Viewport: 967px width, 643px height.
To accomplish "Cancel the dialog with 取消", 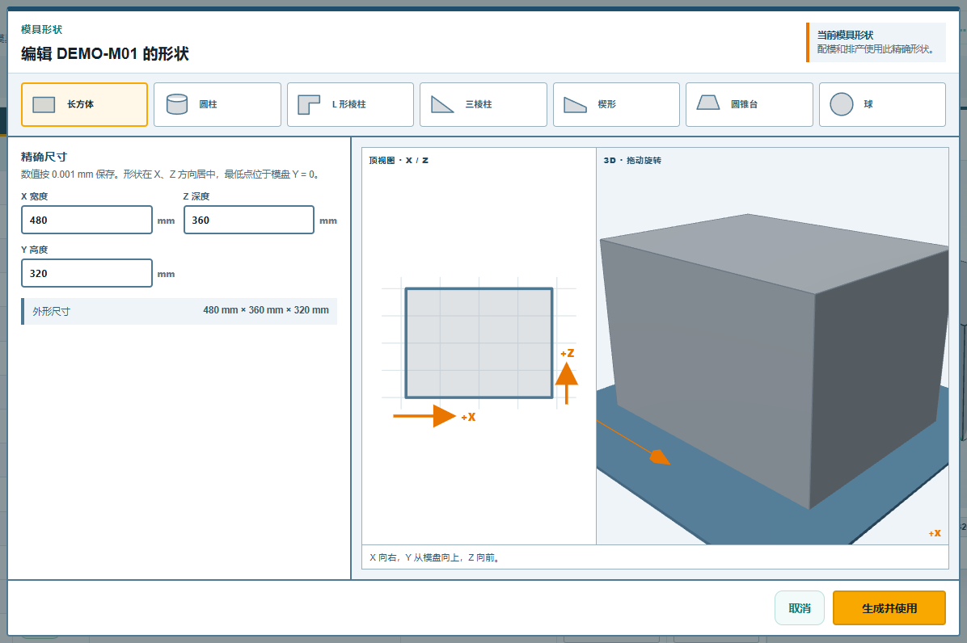I will [800, 608].
